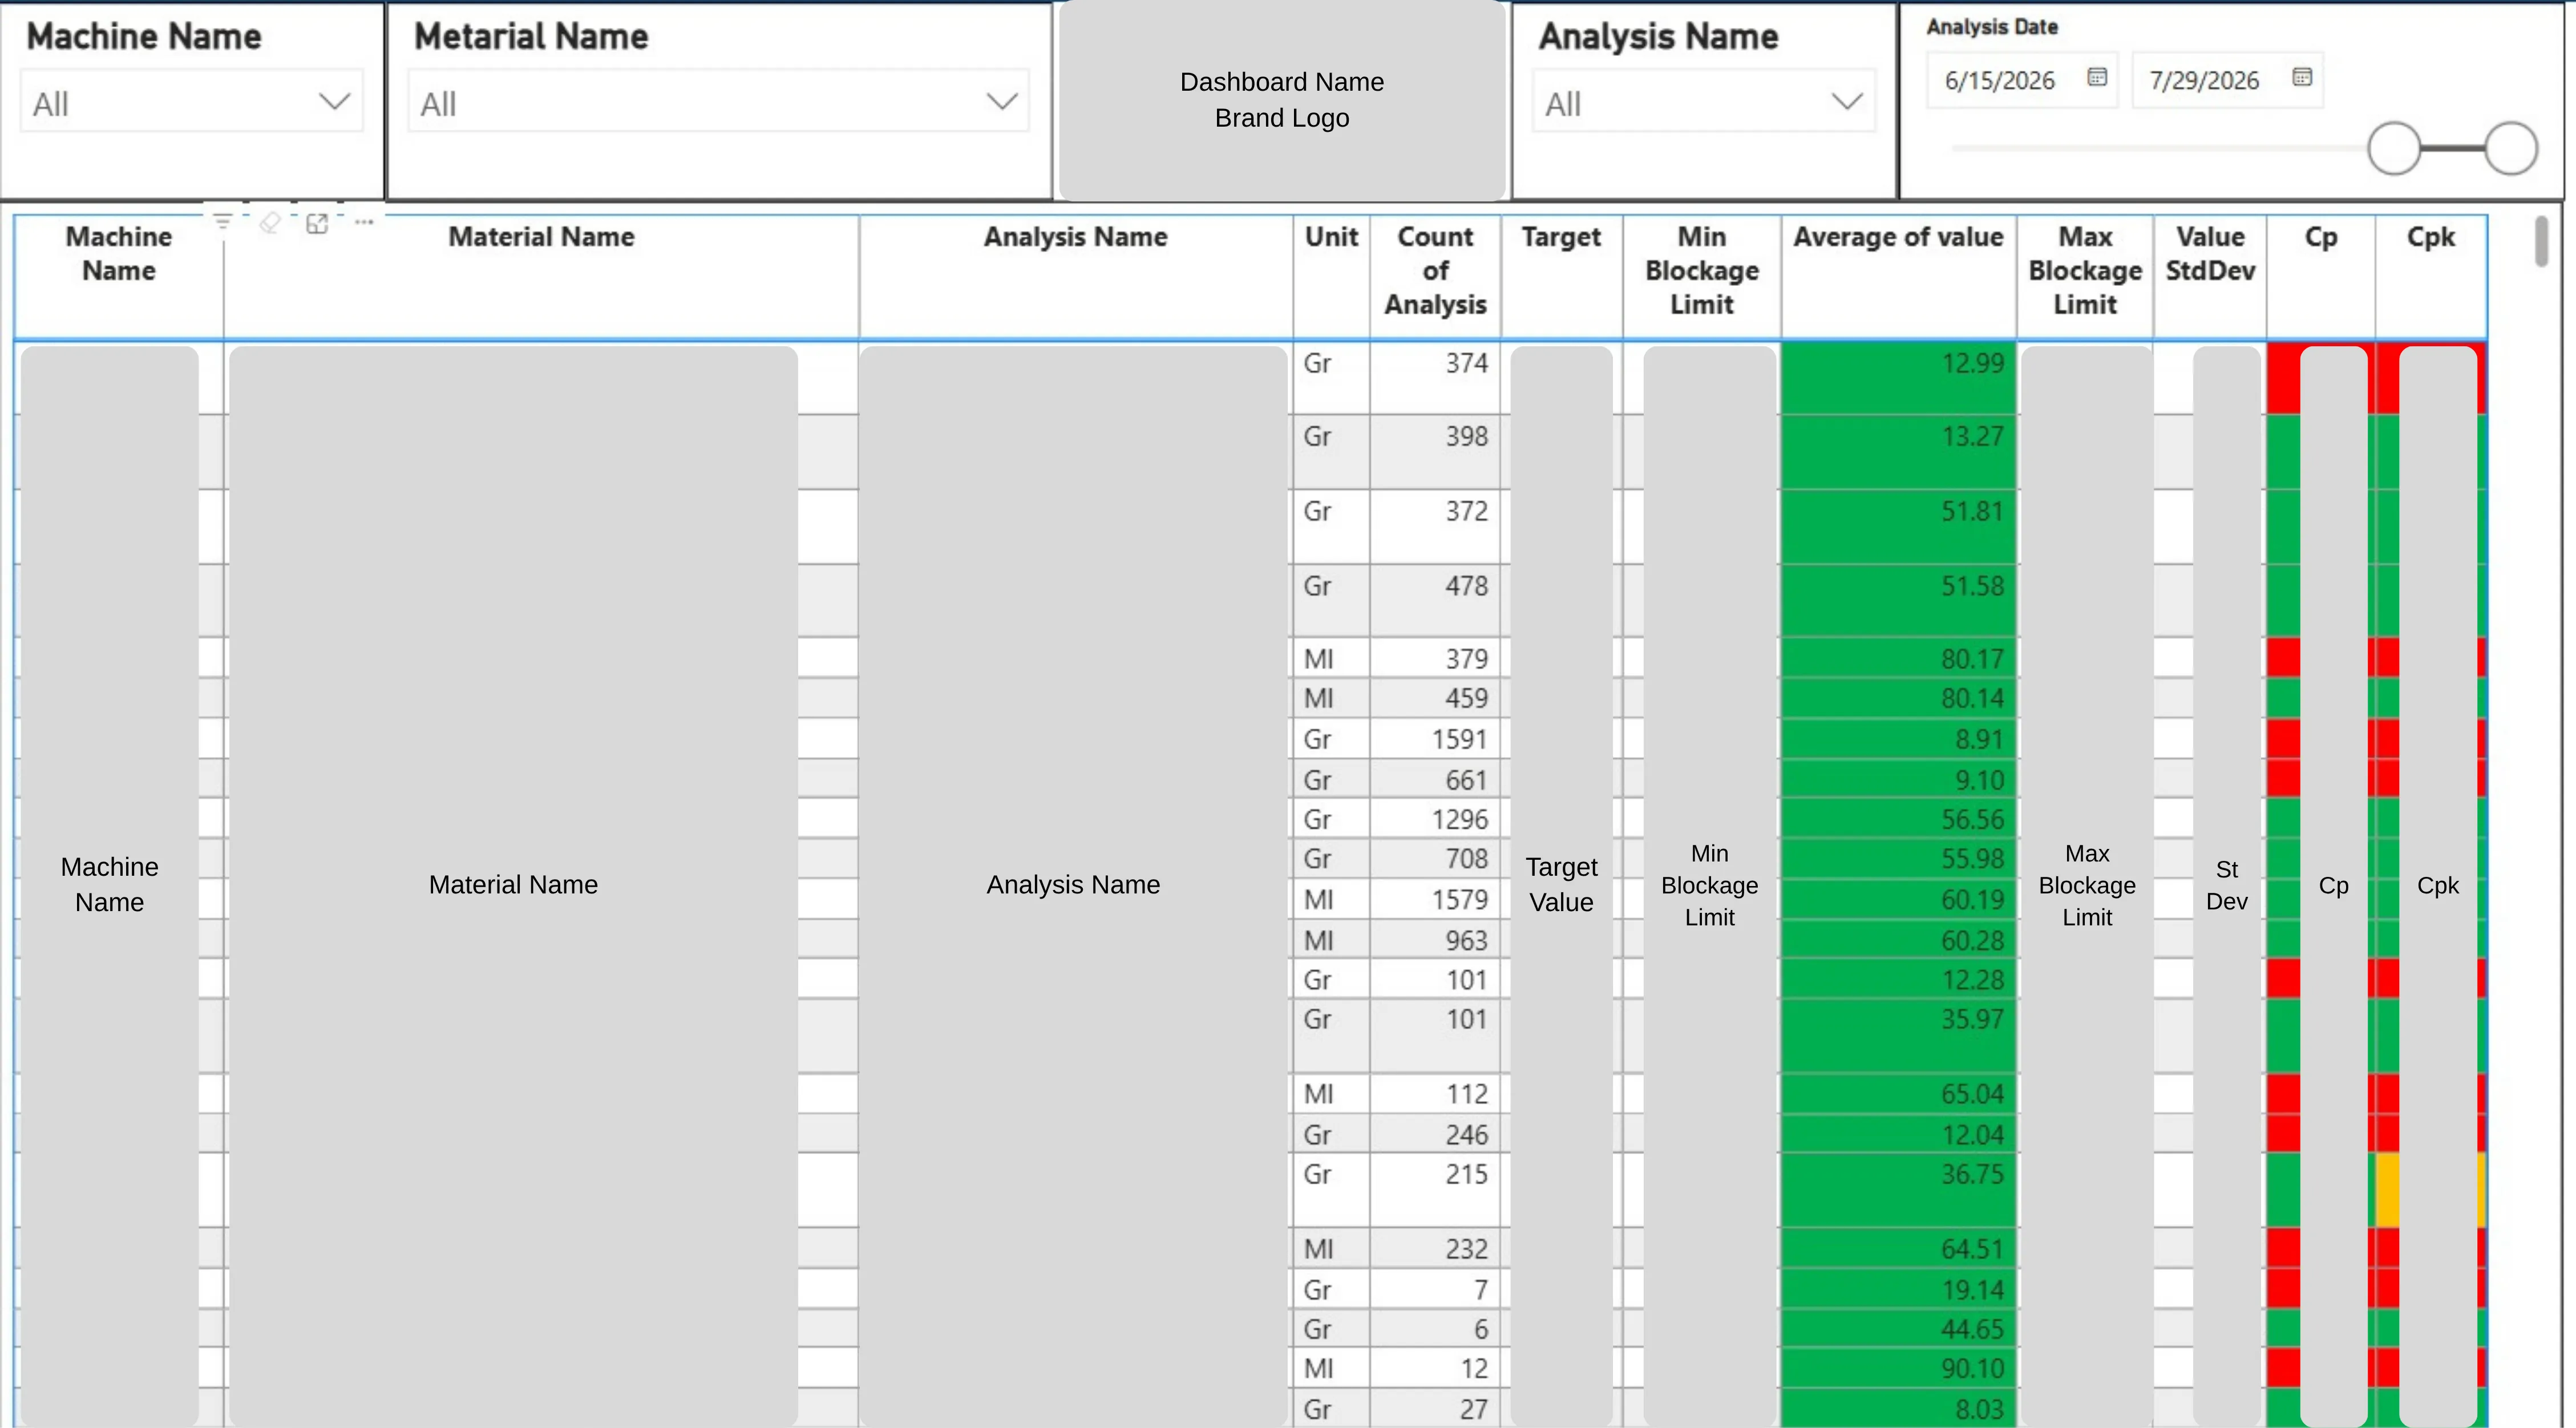
Task: Click the Ml unit cell in row 379
Action: (x=1331, y=657)
